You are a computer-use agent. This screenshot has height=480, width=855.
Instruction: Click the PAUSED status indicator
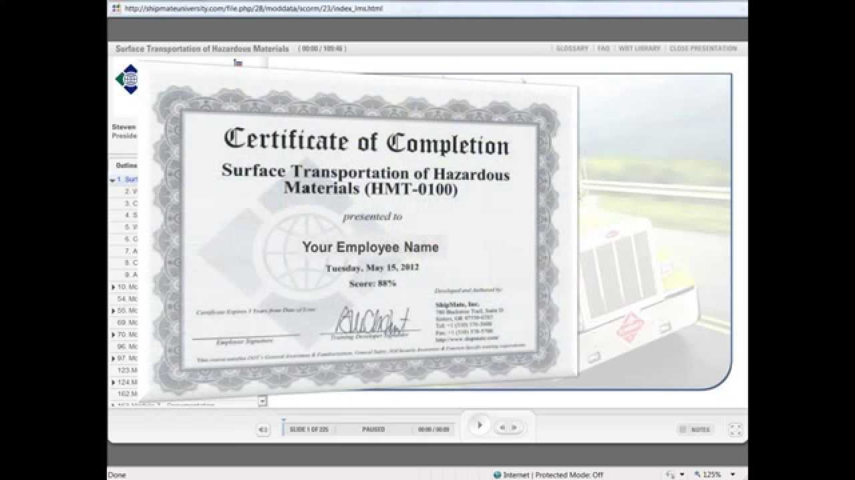coord(373,430)
